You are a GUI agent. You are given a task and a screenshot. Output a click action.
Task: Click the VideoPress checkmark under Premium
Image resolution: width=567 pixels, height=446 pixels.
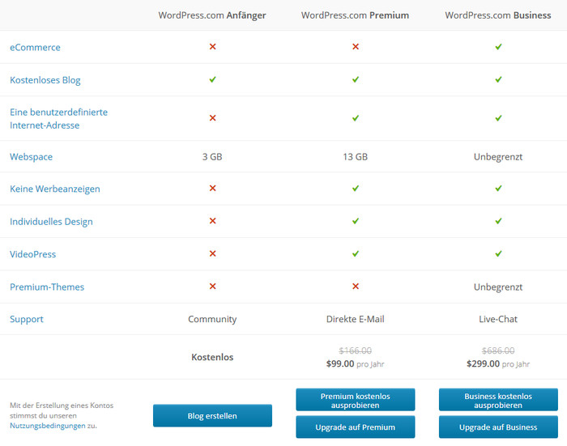tap(356, 253)
